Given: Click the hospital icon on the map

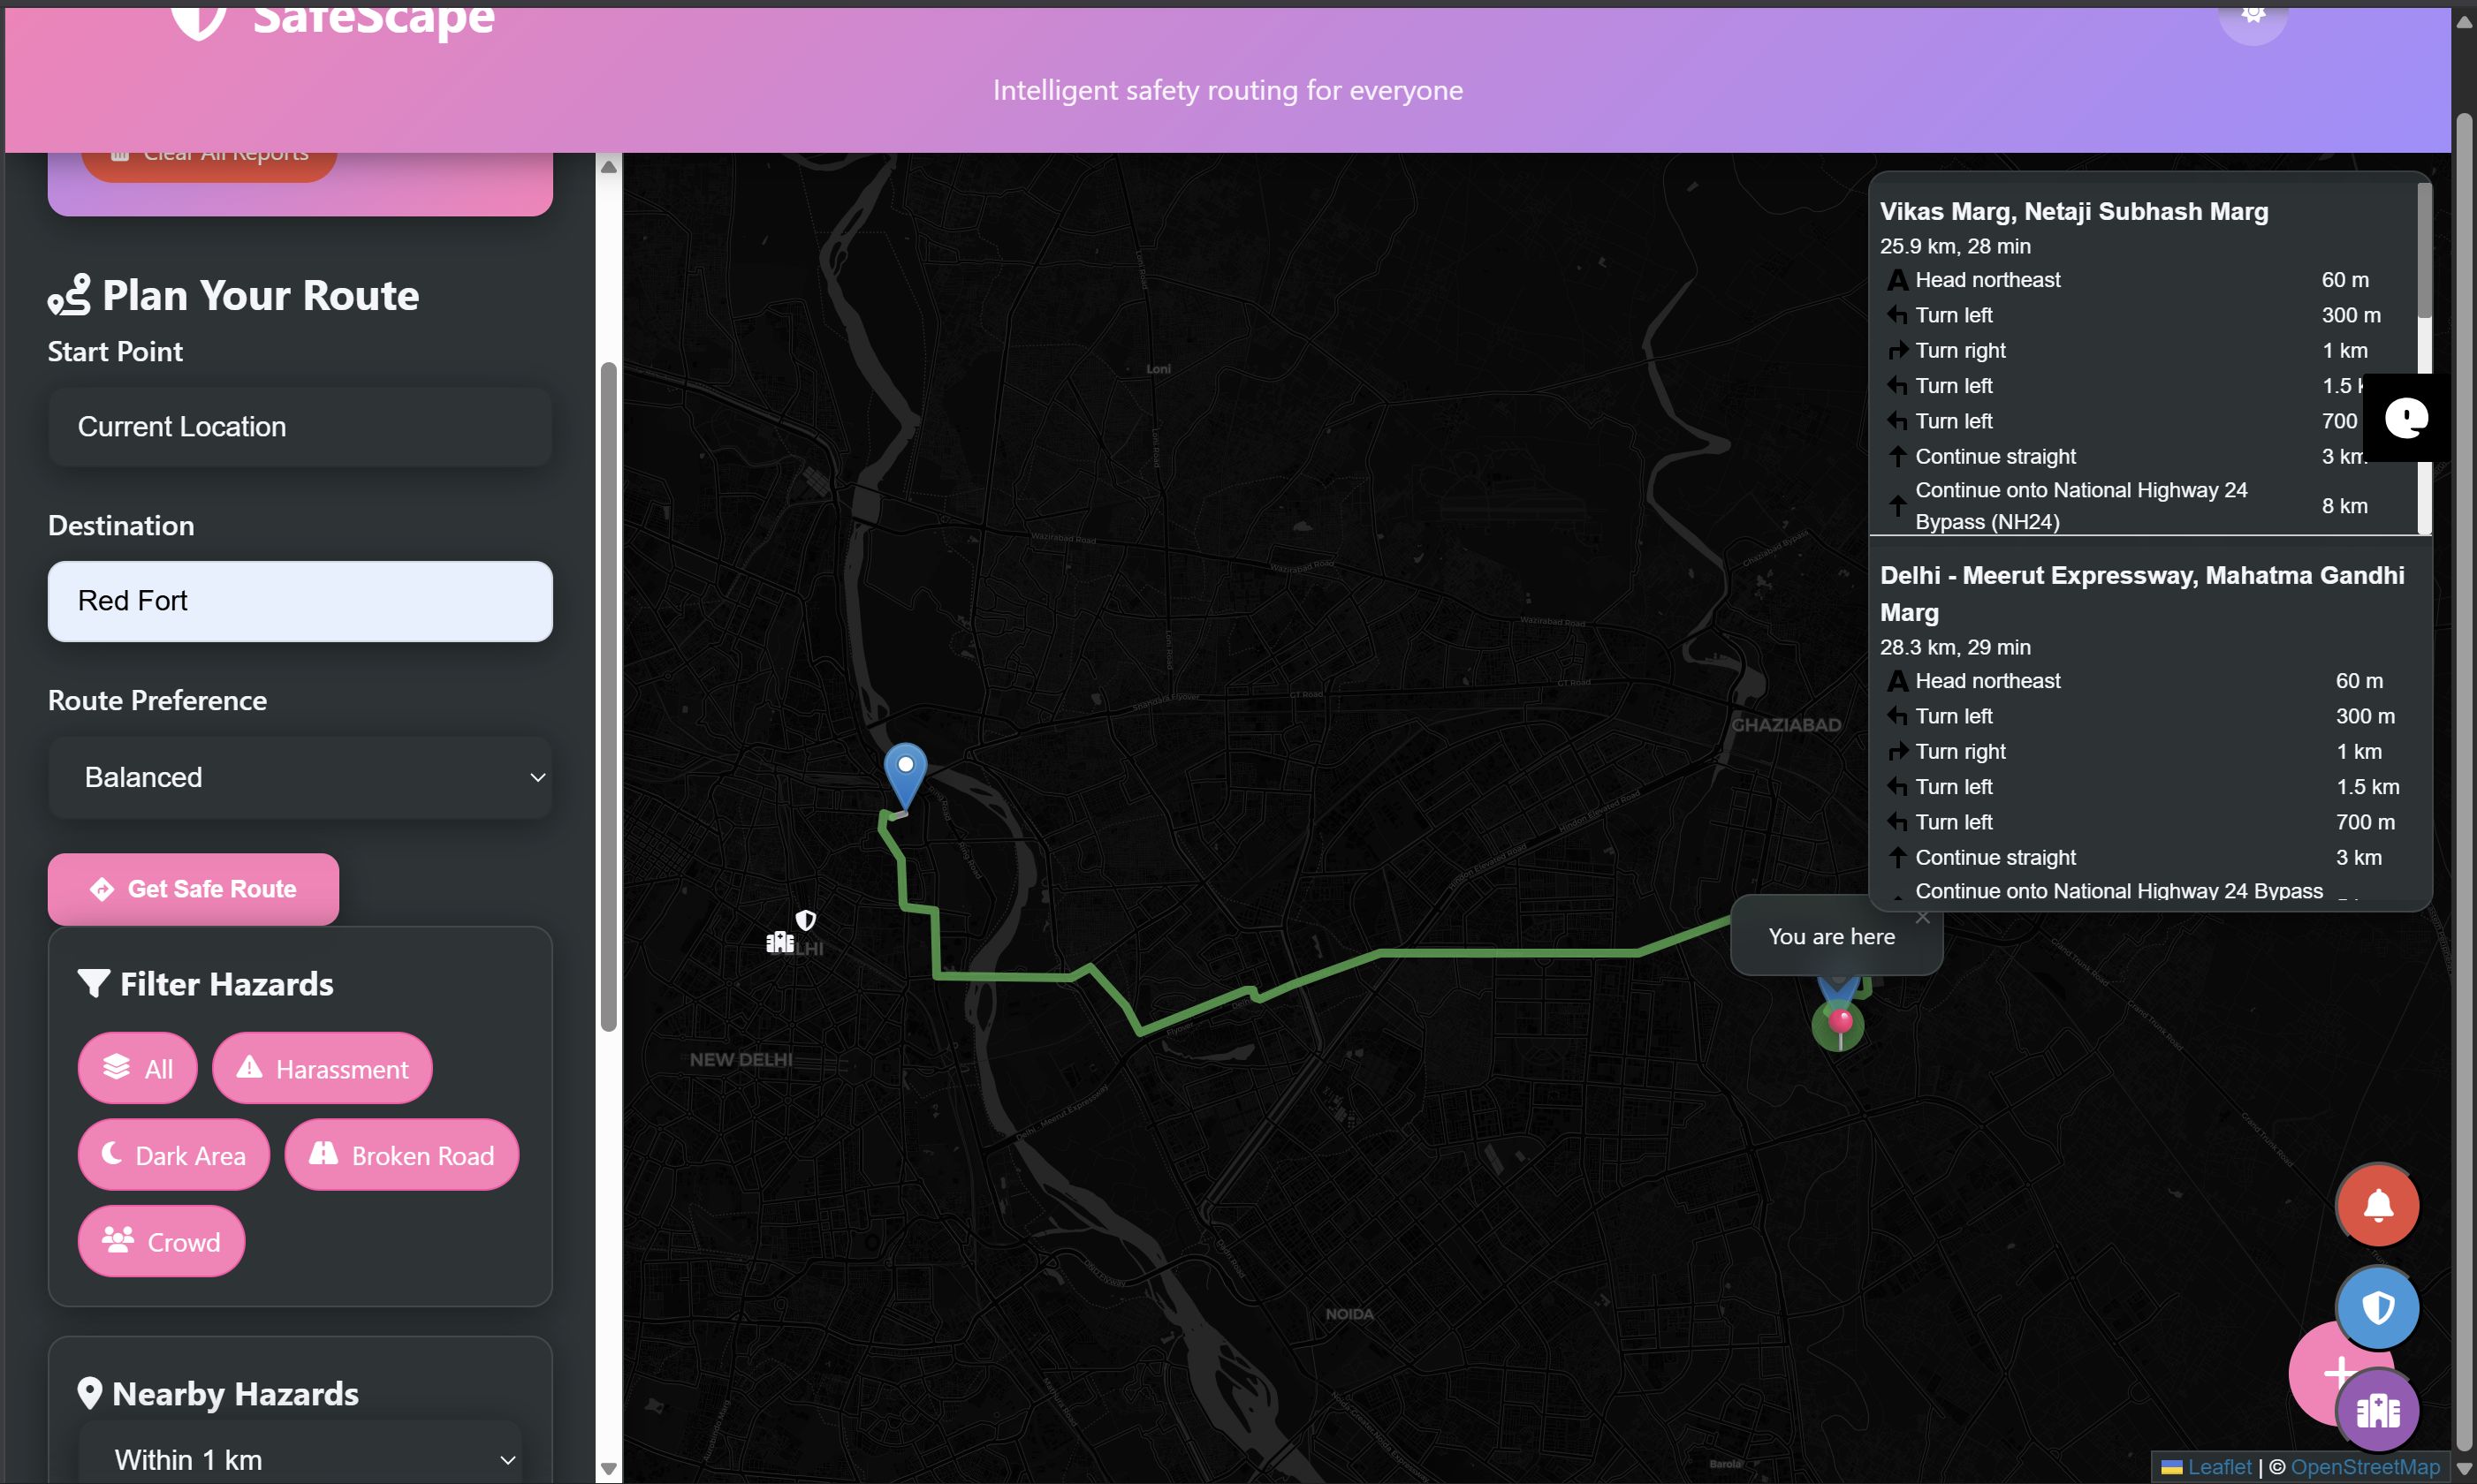Looking at the screenshot, I should point(779,942).
